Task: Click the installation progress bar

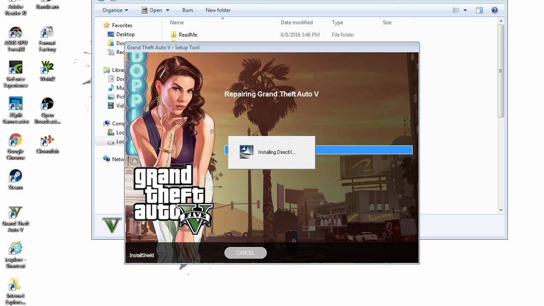Action: (x=318, y=150)
